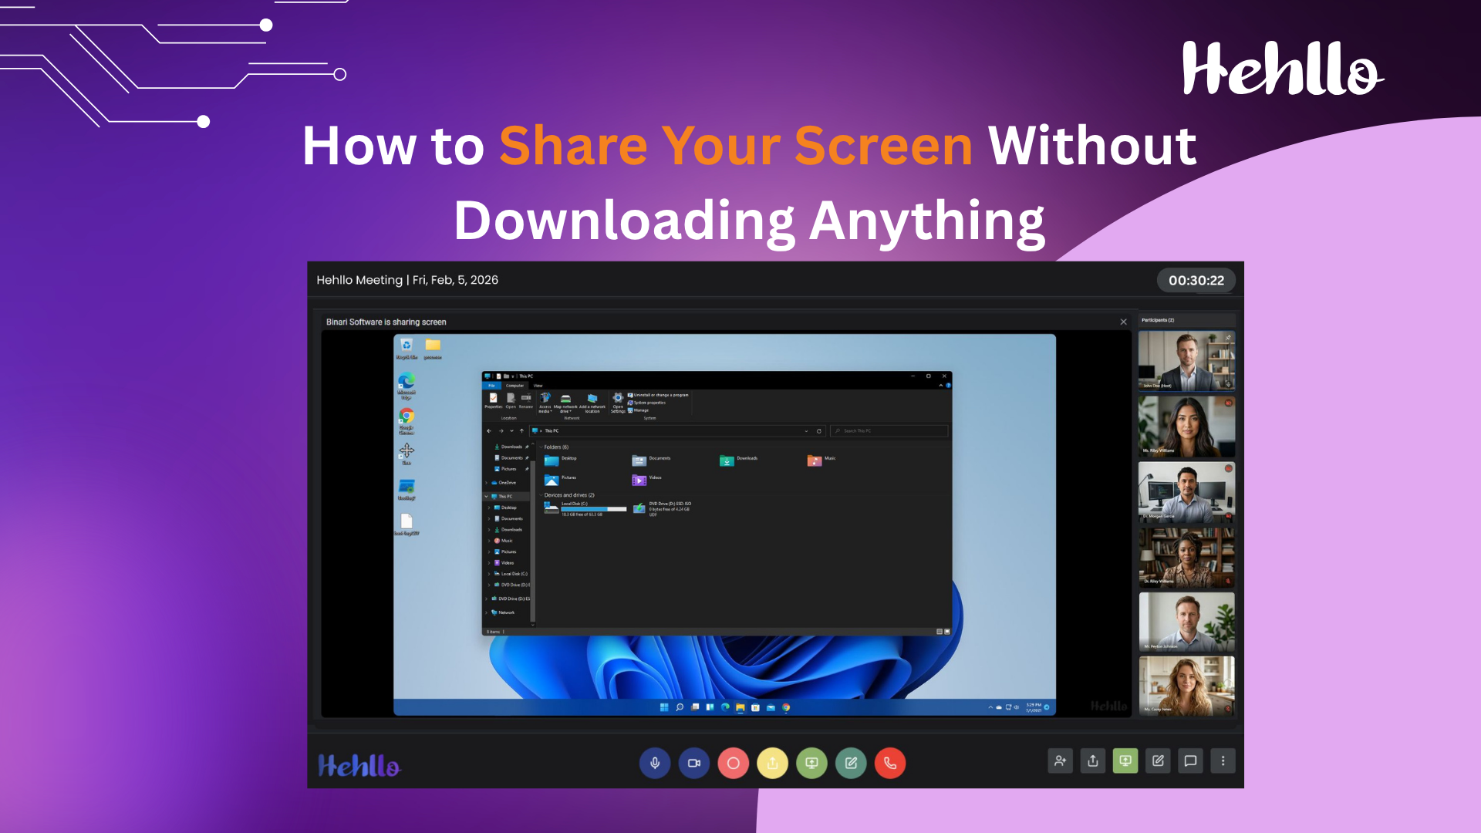Open the add participant square button

click(x=1061, y=760)
